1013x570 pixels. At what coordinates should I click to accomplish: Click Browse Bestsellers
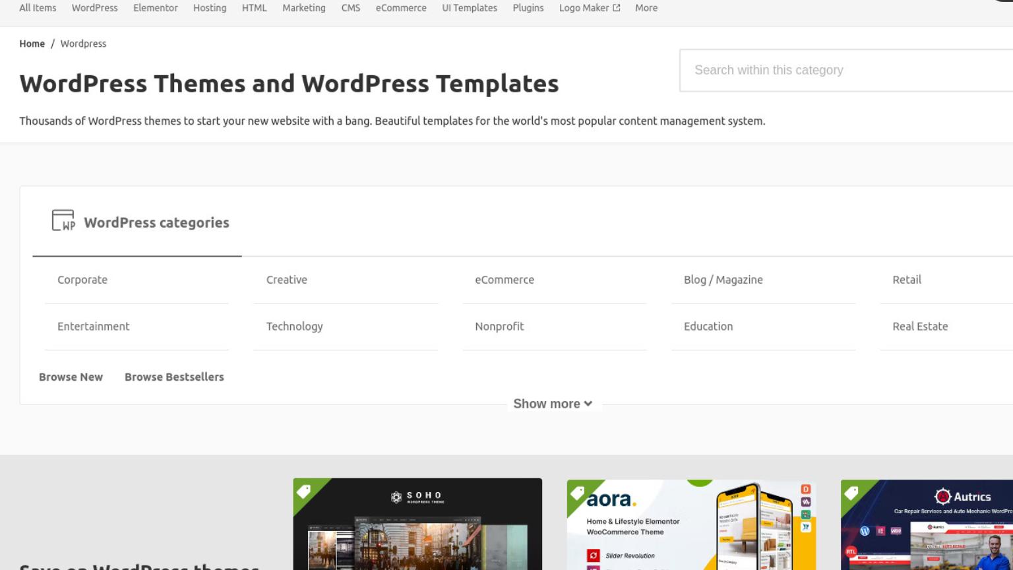[x=174, y=377]
